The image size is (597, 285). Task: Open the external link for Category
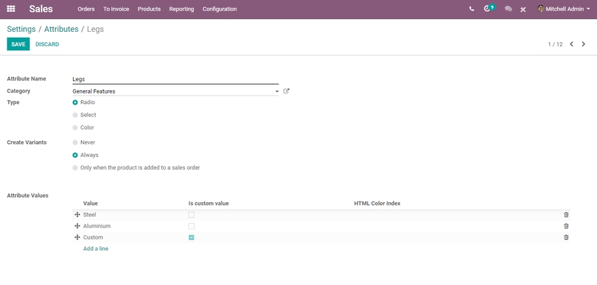click(x=287, y=91)
